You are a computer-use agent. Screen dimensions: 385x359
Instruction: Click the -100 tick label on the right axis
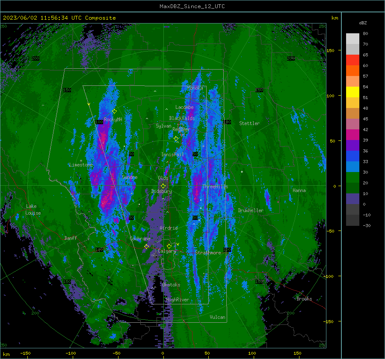pos(329,276)
